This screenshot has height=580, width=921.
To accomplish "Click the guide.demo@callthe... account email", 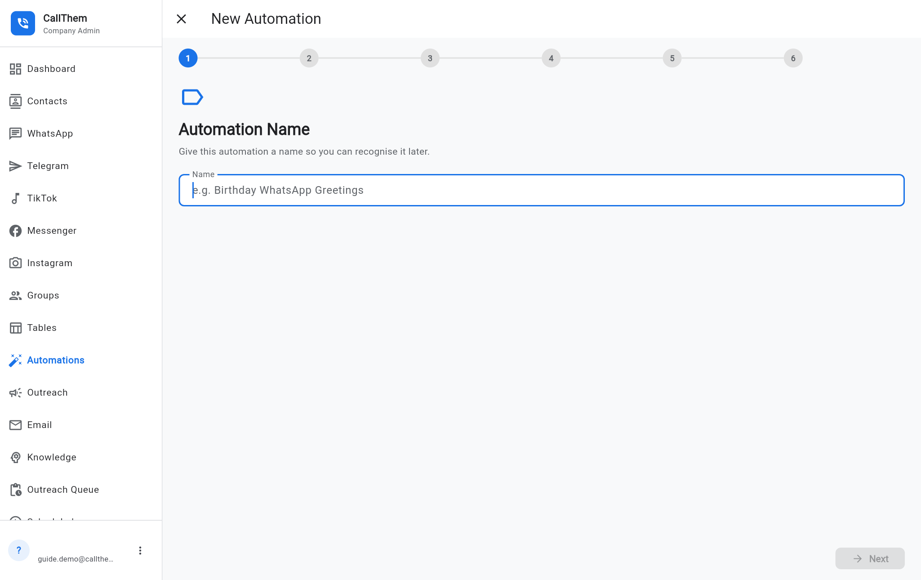I will click(76, 559).
